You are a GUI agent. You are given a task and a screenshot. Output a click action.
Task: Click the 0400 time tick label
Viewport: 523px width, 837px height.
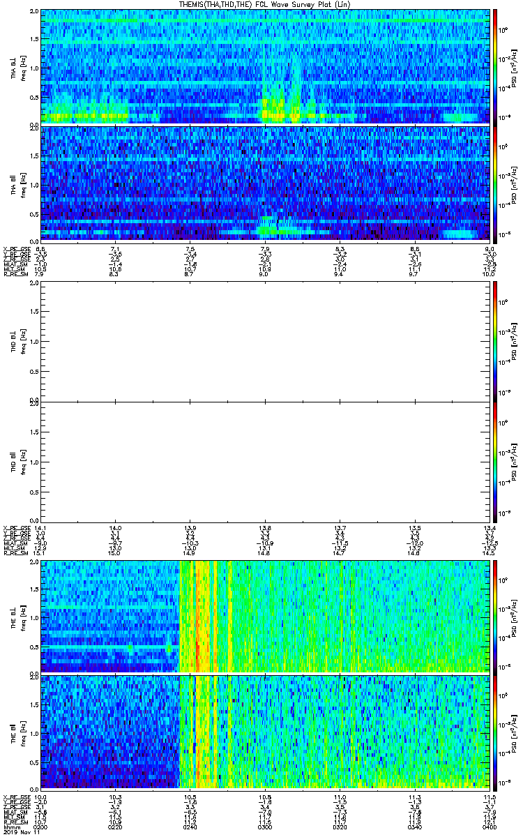click(x=488, y=826)
